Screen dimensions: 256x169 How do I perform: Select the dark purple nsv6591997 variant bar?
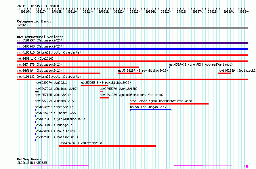click(132, 43)
